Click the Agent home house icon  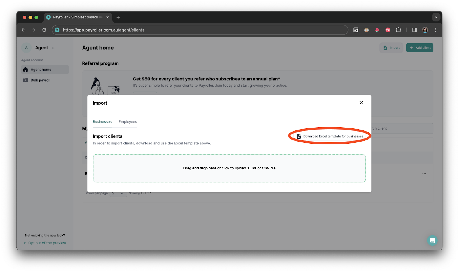tap(25, 70)
